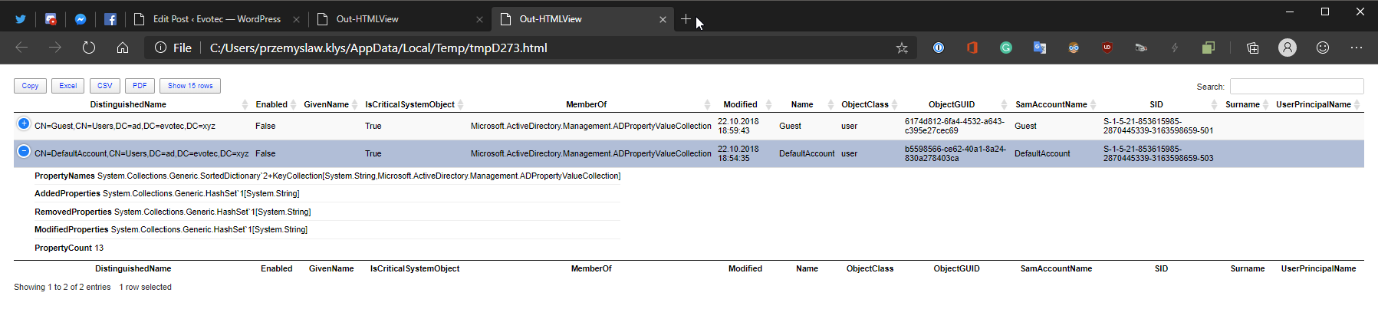Screen dimensions: 1378x319
Task: Reload the page with refresh icon
Action: click(89, 48)
